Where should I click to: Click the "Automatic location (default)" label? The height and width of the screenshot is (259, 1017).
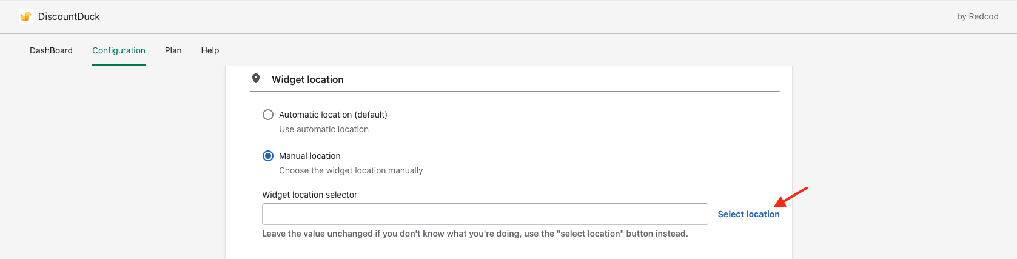click(333, 115)
